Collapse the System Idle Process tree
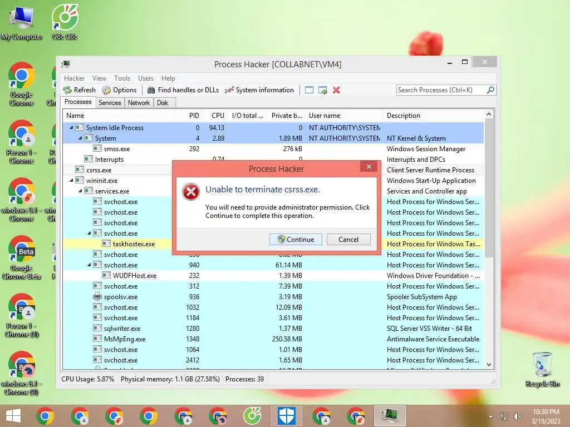 [71, 127]
